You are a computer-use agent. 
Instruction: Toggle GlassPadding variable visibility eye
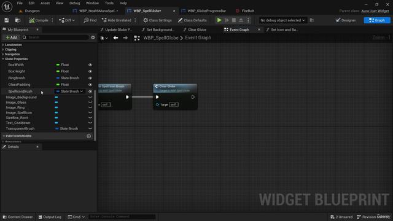coord(90,85)
